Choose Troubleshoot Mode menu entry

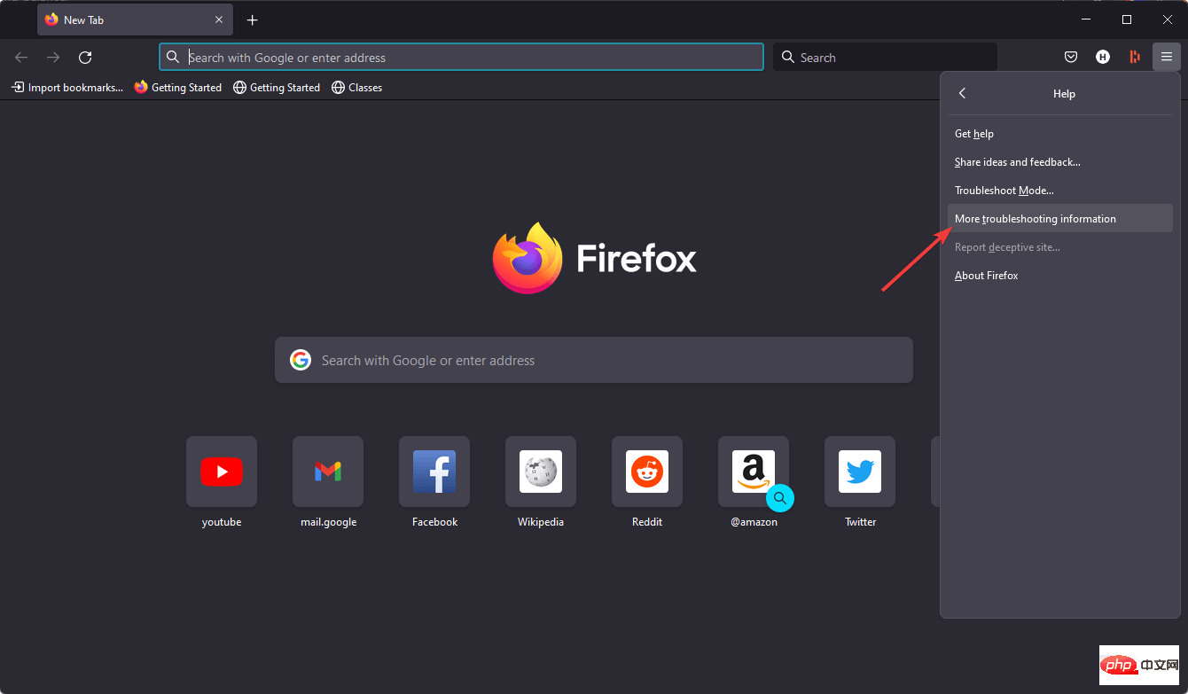point(1004,191)
